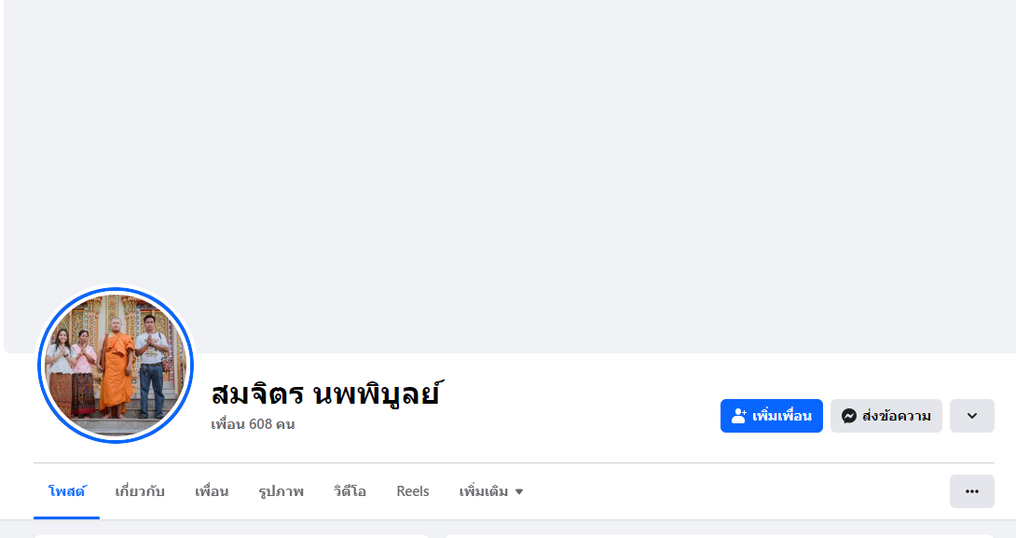The image size is (1016, 538).
Task: Open the three-dot options menu
Action: pyautogui.click(x=971, y=491)
